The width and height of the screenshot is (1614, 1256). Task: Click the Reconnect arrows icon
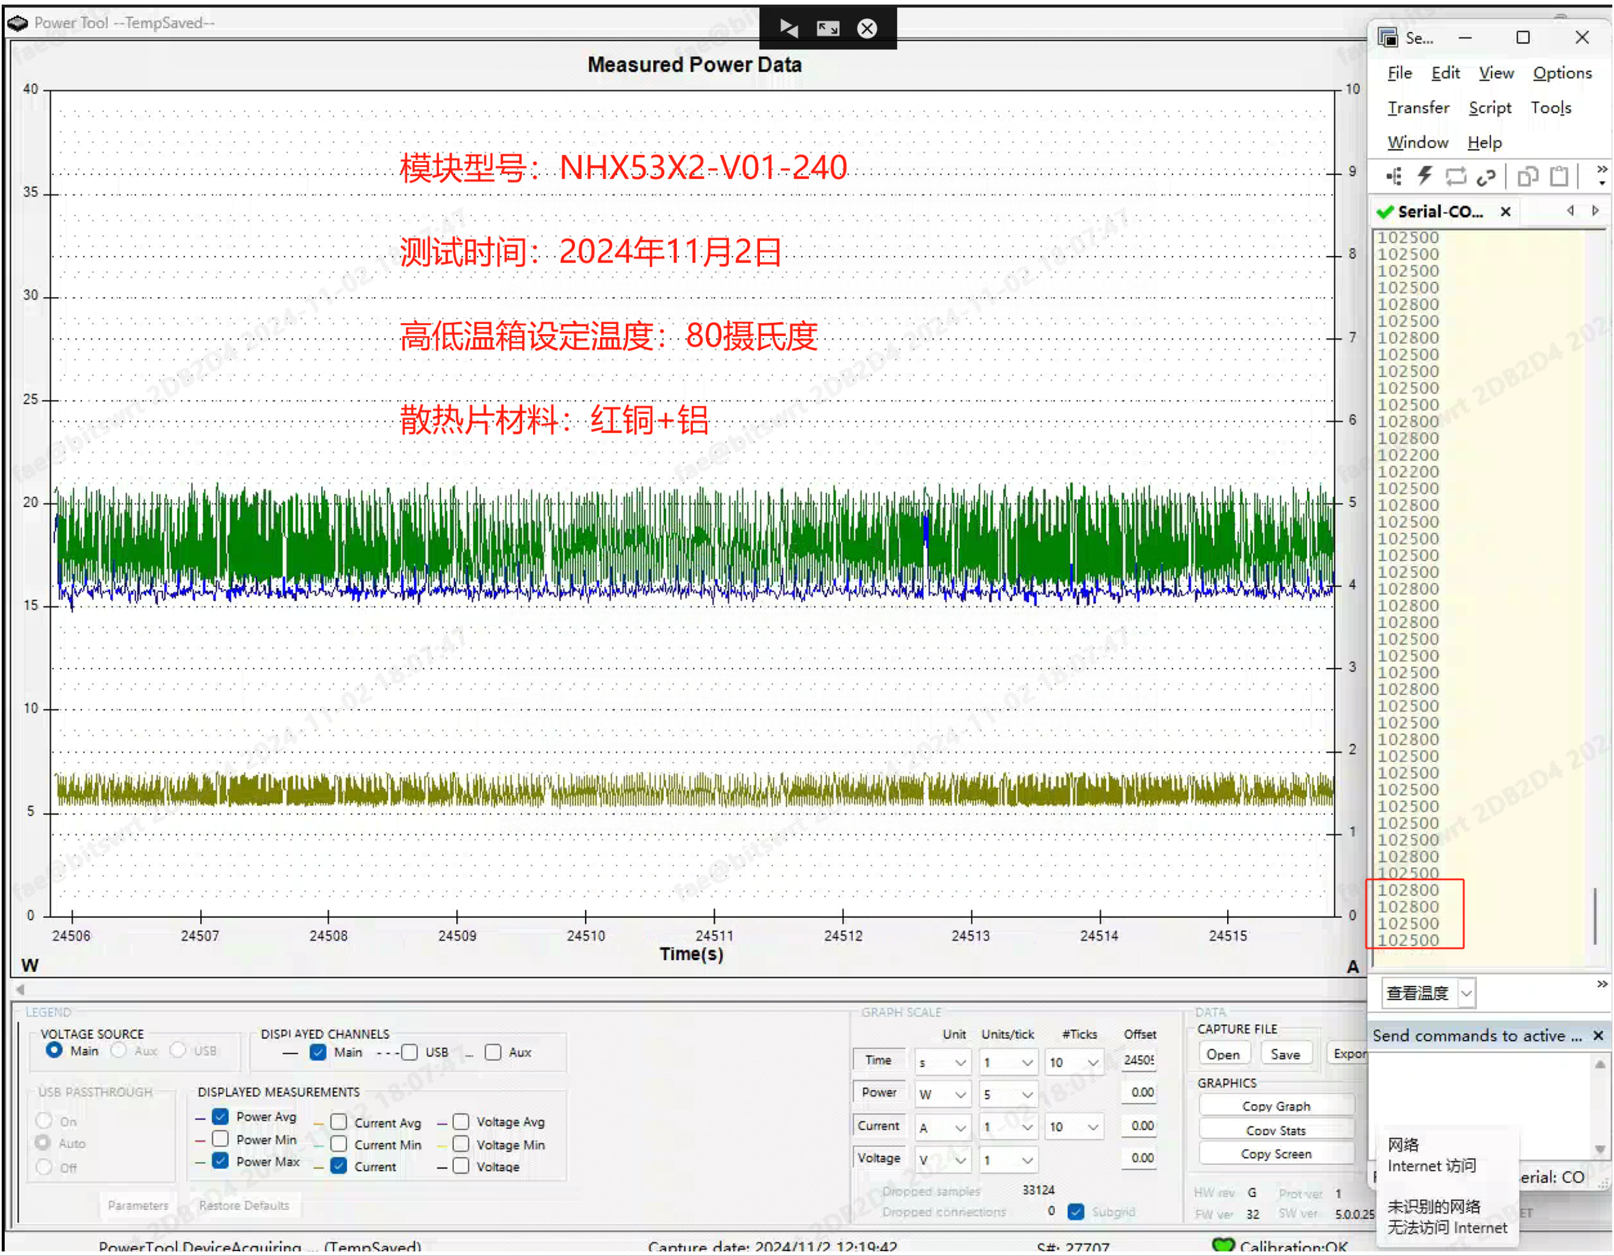click(1455, 177)
